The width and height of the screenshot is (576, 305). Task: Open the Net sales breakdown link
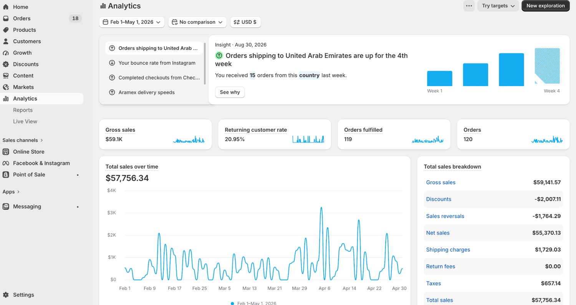(x=438, y=233)
